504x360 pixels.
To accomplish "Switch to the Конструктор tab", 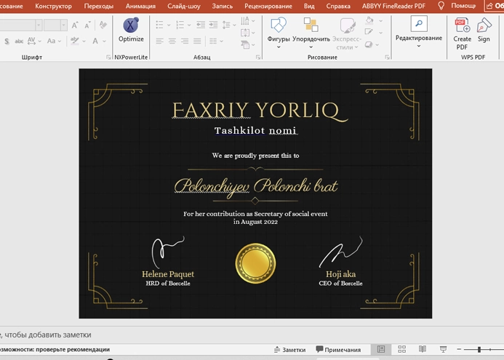I will (x=53, y=6).
